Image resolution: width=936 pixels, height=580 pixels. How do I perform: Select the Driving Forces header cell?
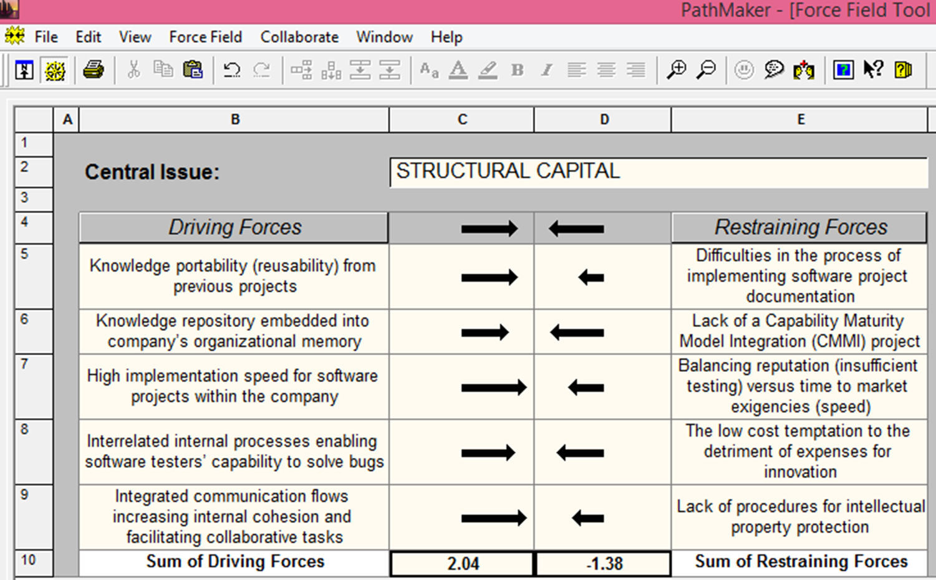click(234, 227)
